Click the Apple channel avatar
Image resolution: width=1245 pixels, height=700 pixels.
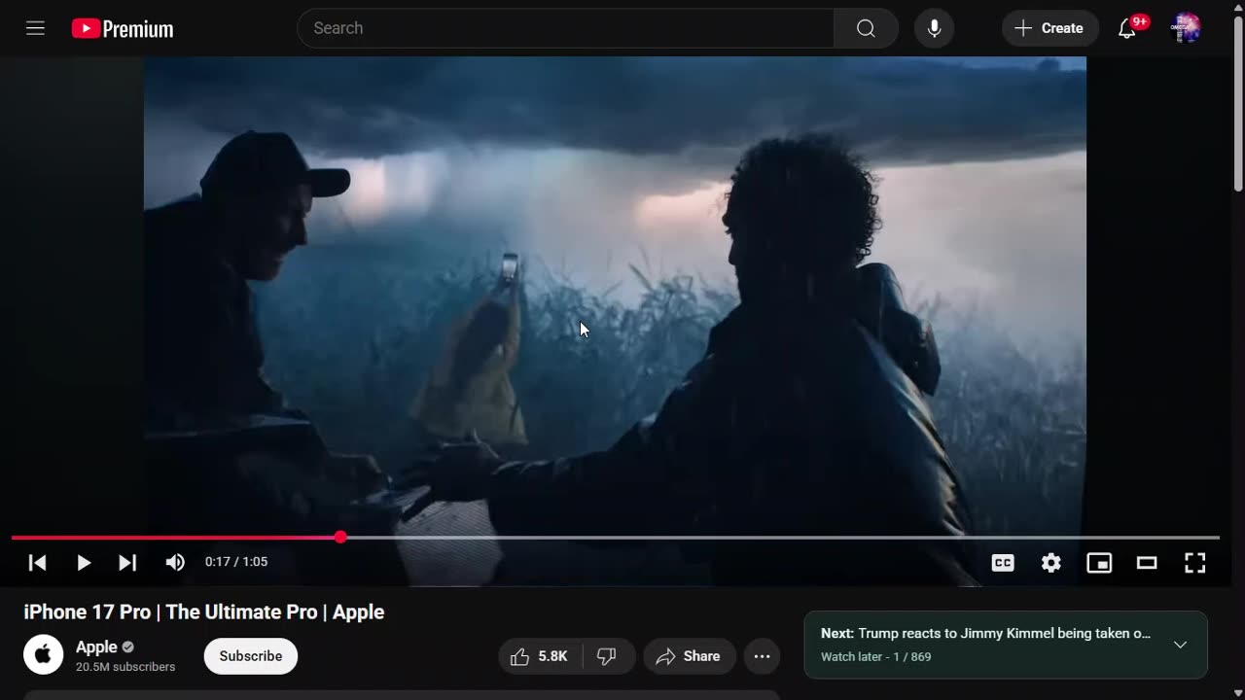coord(44,655)
